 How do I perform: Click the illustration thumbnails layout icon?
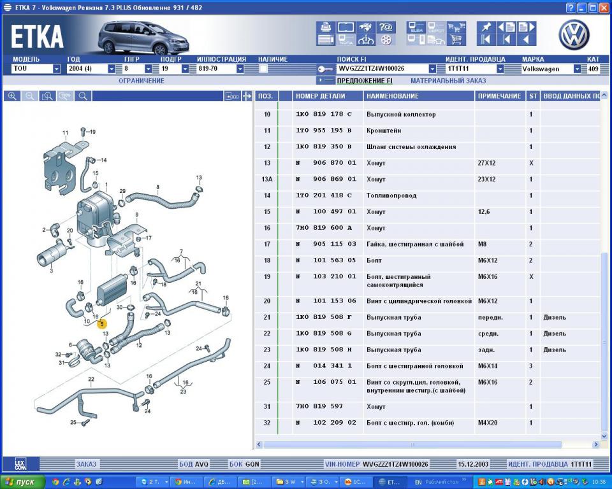[232, 96]
